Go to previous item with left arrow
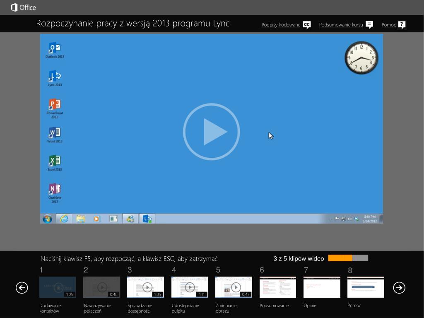 pyautogui.click(x=22, y=287)
